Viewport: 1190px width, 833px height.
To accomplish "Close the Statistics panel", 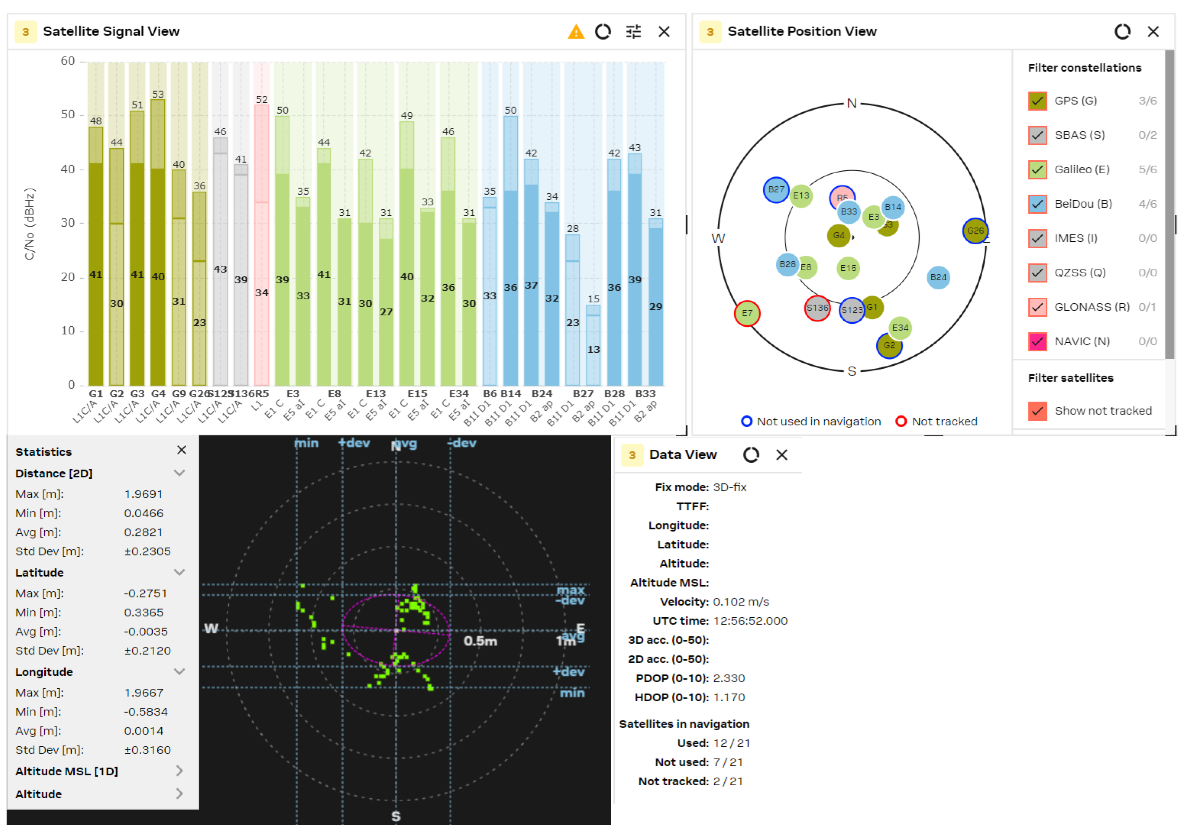I will [x=181, y=450].
